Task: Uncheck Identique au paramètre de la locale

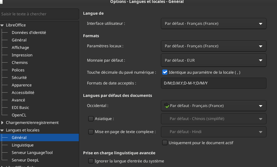Action: 165,72
